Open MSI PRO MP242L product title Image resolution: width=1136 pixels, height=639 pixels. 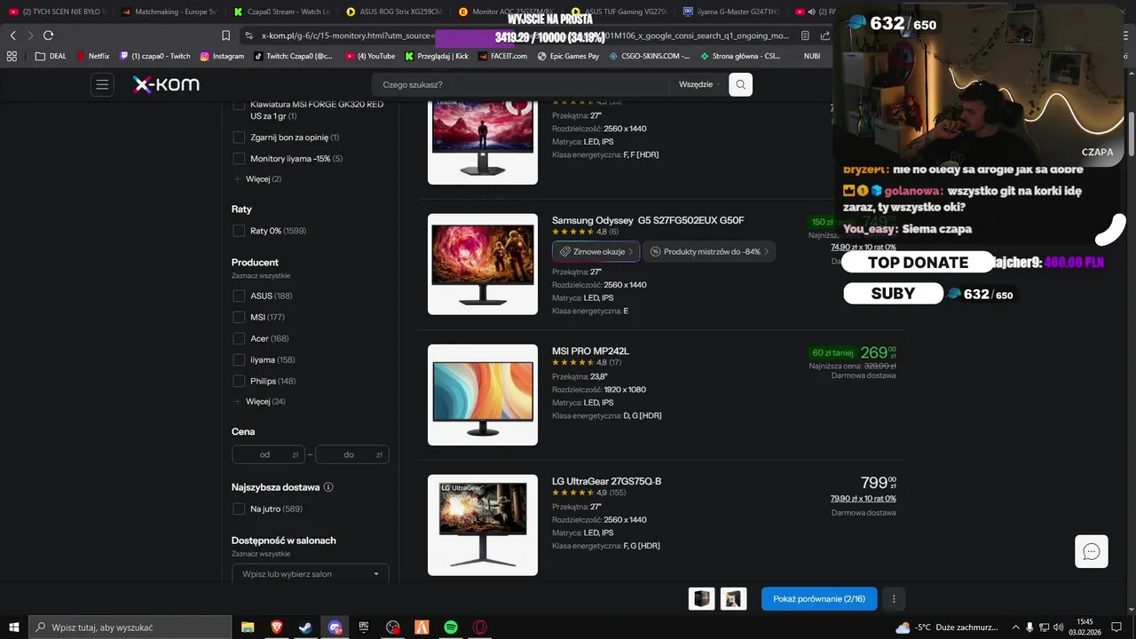[x=590, y=351]
